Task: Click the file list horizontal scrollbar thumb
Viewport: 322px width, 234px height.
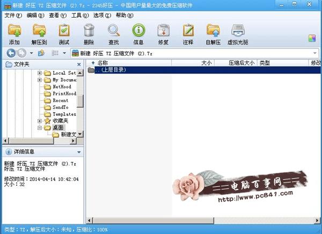Action: coord(153,221)
